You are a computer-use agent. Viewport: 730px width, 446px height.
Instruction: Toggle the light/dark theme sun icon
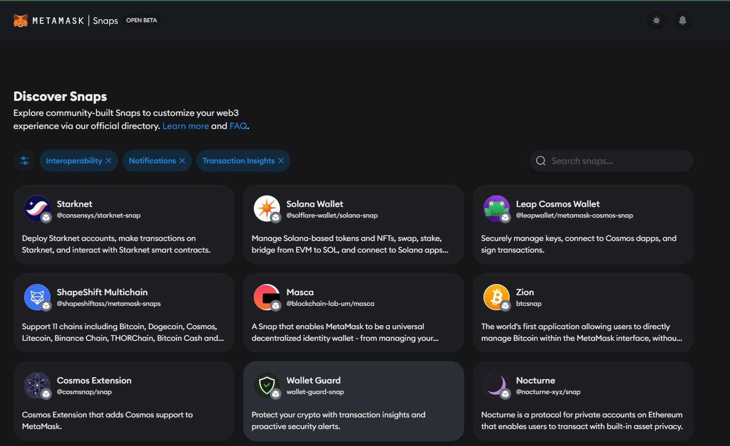point(656,20)
